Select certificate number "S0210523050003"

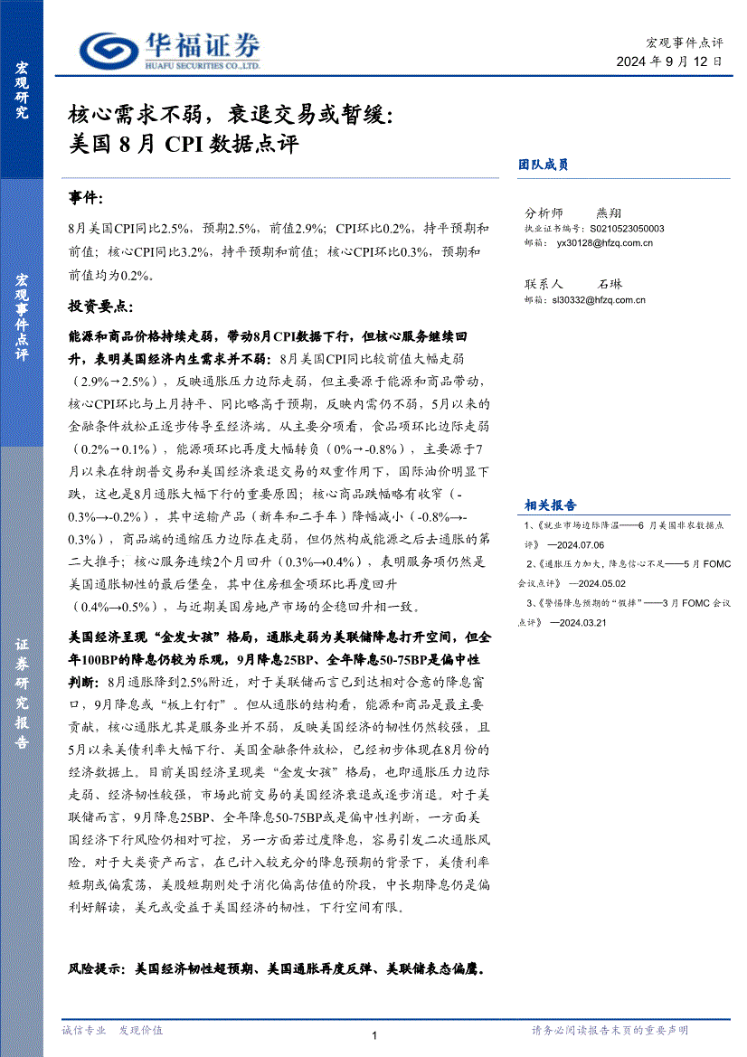point(627,229)
